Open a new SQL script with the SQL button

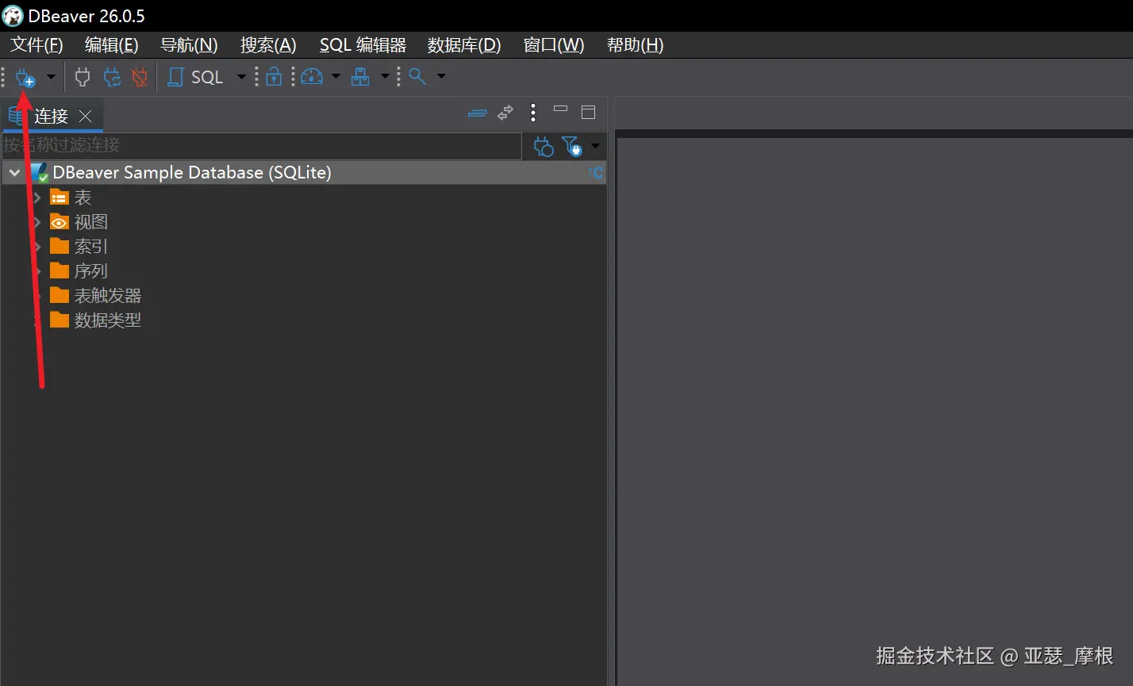pyautogui.click(x=195, y=77)
